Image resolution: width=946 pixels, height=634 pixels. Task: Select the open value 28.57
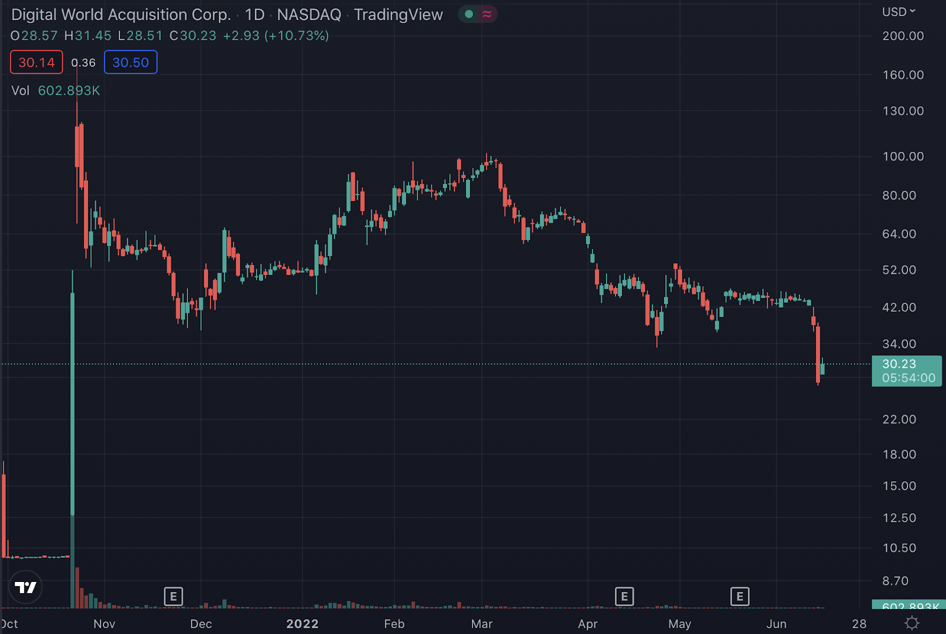[x=40, y=35]
